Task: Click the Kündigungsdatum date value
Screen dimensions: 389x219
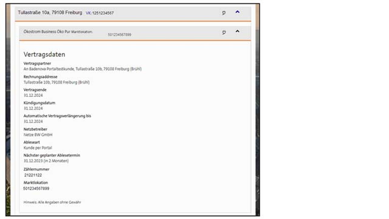Action: click(33, 108)
